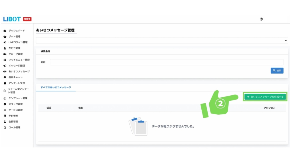The width and height of the screenshot is (290, 163).
Task: Open あいさつメッセージ in the sidebar
Action: coord(19,72)
